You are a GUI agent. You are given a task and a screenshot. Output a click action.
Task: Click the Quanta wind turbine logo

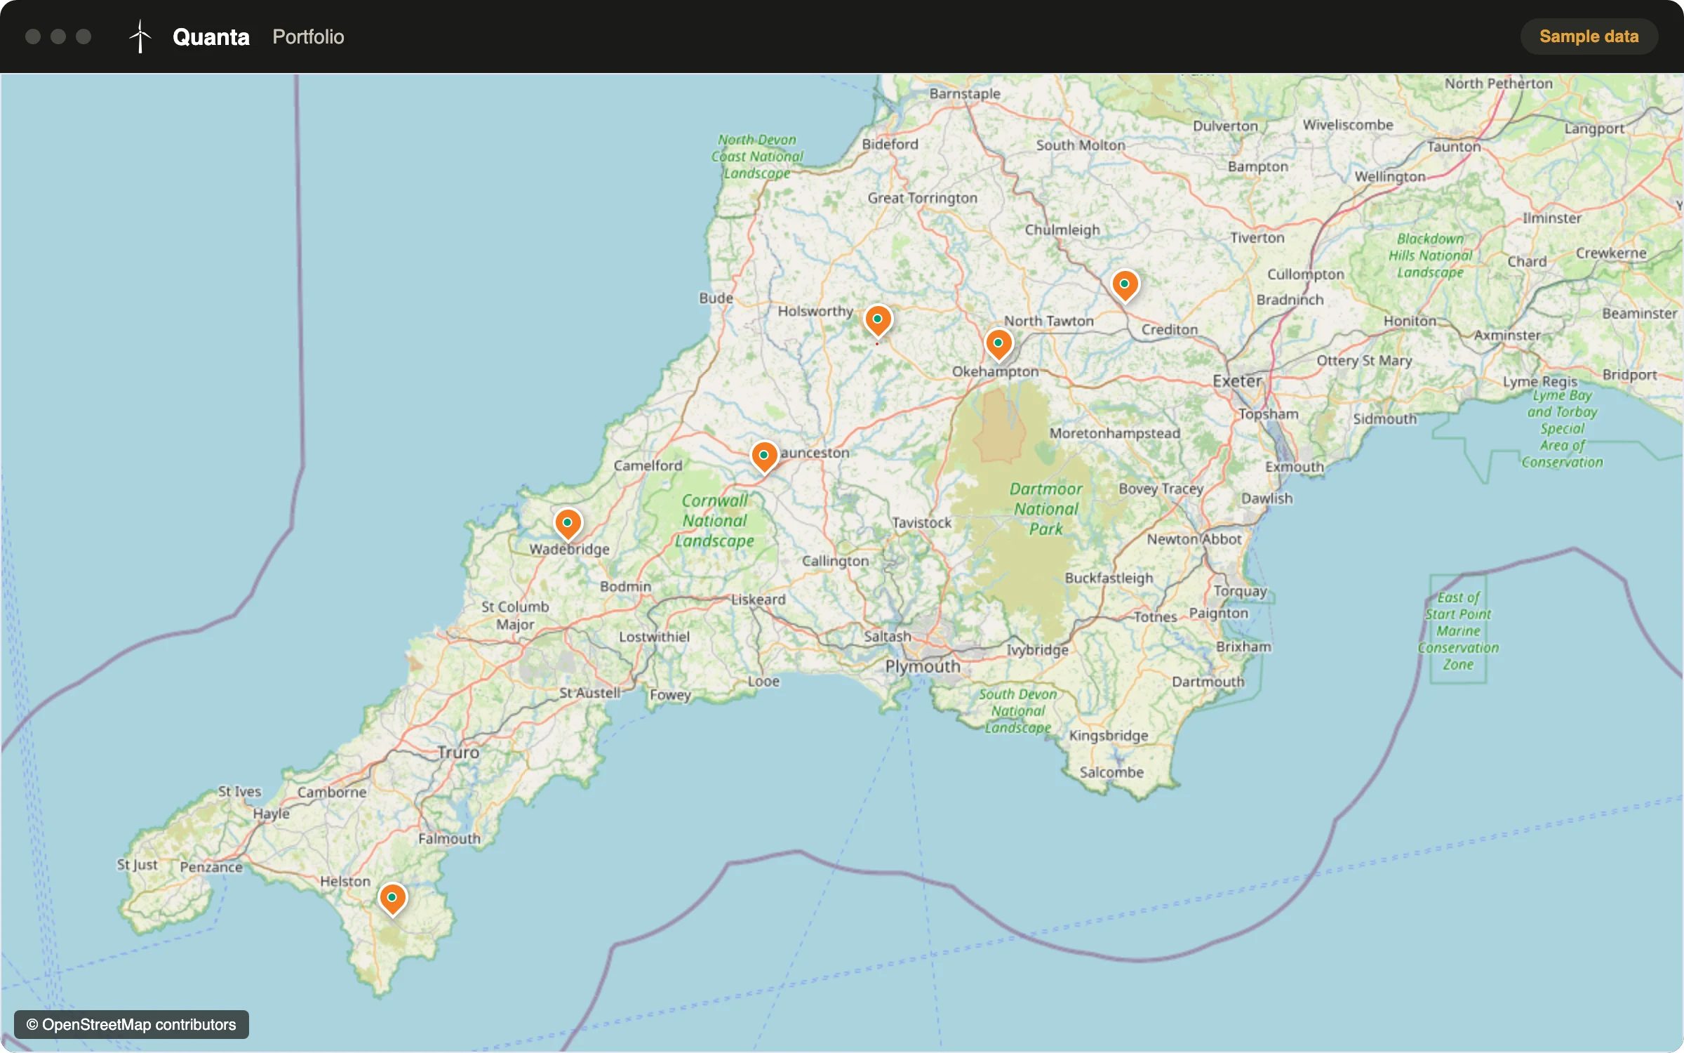click(140, 37)
